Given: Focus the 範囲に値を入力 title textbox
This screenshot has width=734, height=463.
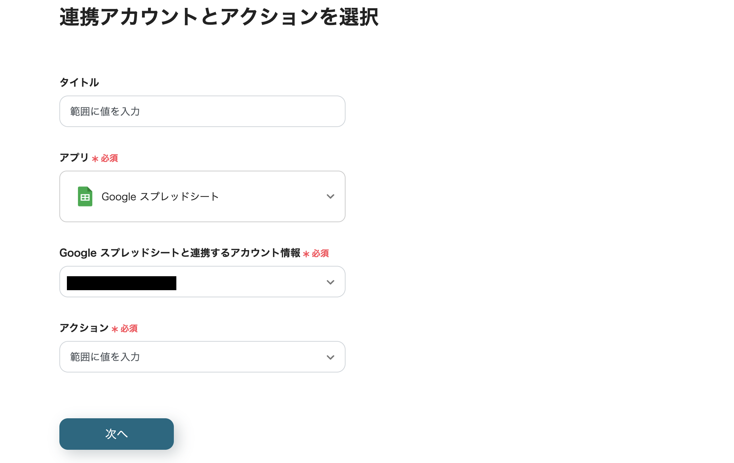Looking at the screenshot, I should tap(202, 111).
